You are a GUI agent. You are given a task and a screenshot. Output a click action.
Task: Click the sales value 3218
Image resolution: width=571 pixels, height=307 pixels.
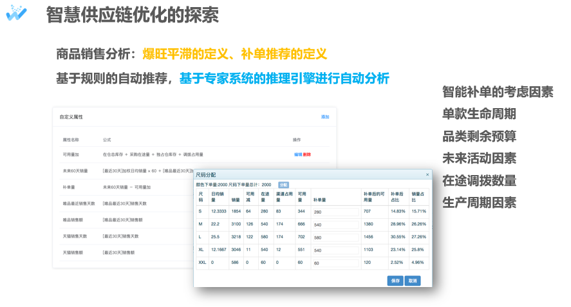[x=236, y=237]
